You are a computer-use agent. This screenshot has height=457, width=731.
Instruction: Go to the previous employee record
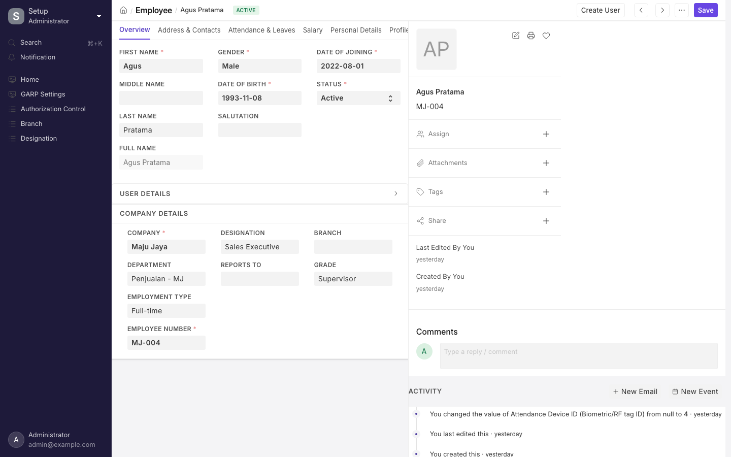[641, 10]
